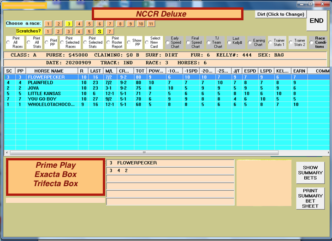Choose race 4 button
Viewport: 332px width, 241px height.
pos(79,24)
